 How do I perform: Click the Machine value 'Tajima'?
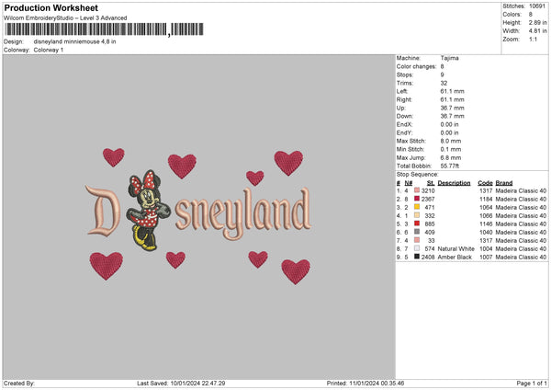(x=449, y=58)
